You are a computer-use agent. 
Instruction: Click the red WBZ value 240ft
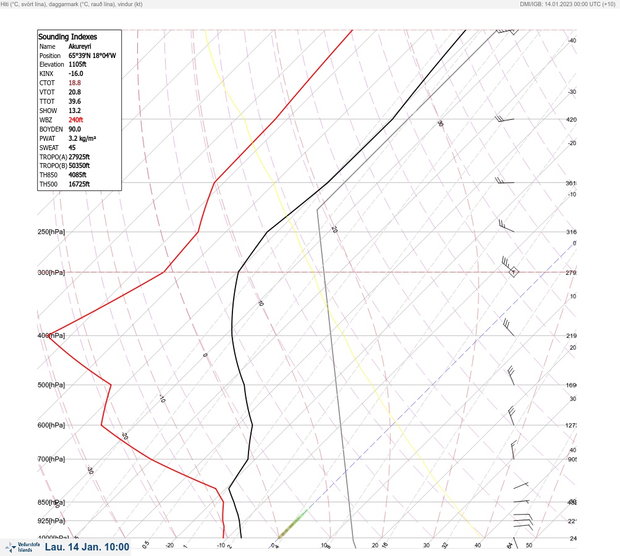pos(76,120)
